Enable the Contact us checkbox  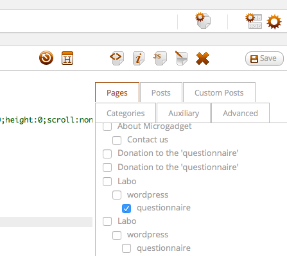point(117,141)
